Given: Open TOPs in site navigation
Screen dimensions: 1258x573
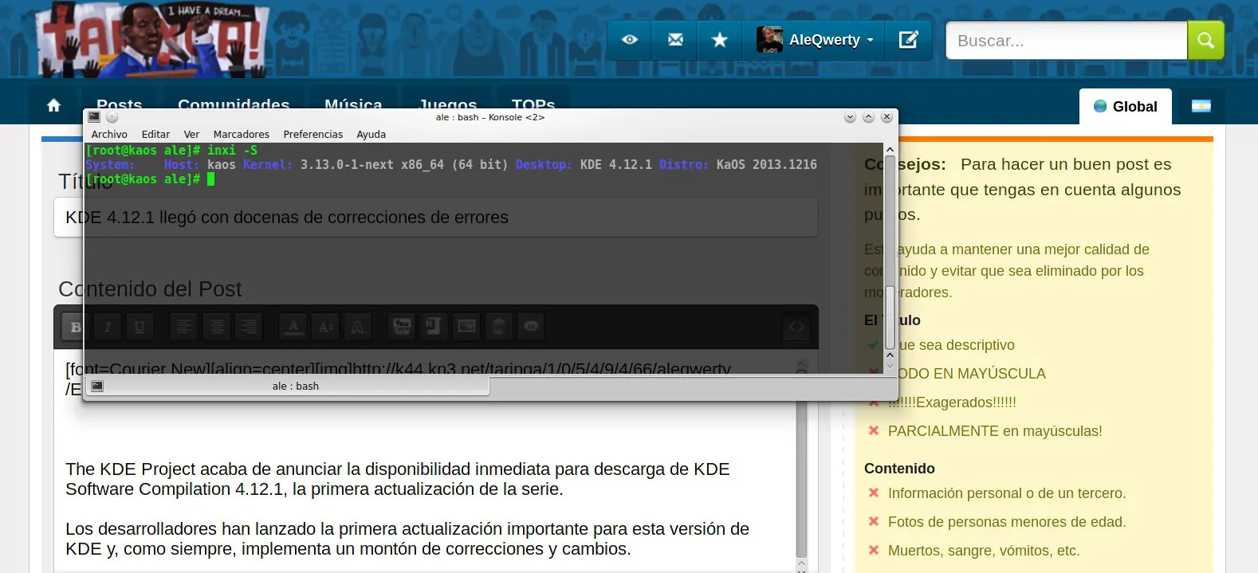Looking at the screenshot, I should coord(533,105).
